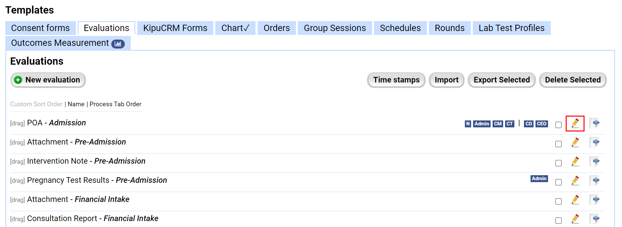This screenshot has height=227, width=622.
Task: Open the Consent forms tab
Action: (x=40, y=28)
